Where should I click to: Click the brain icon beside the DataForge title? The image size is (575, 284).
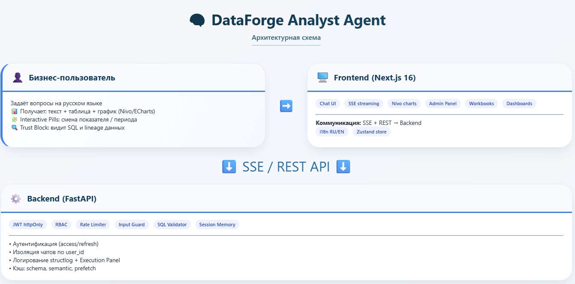click(x=197, y=21)
